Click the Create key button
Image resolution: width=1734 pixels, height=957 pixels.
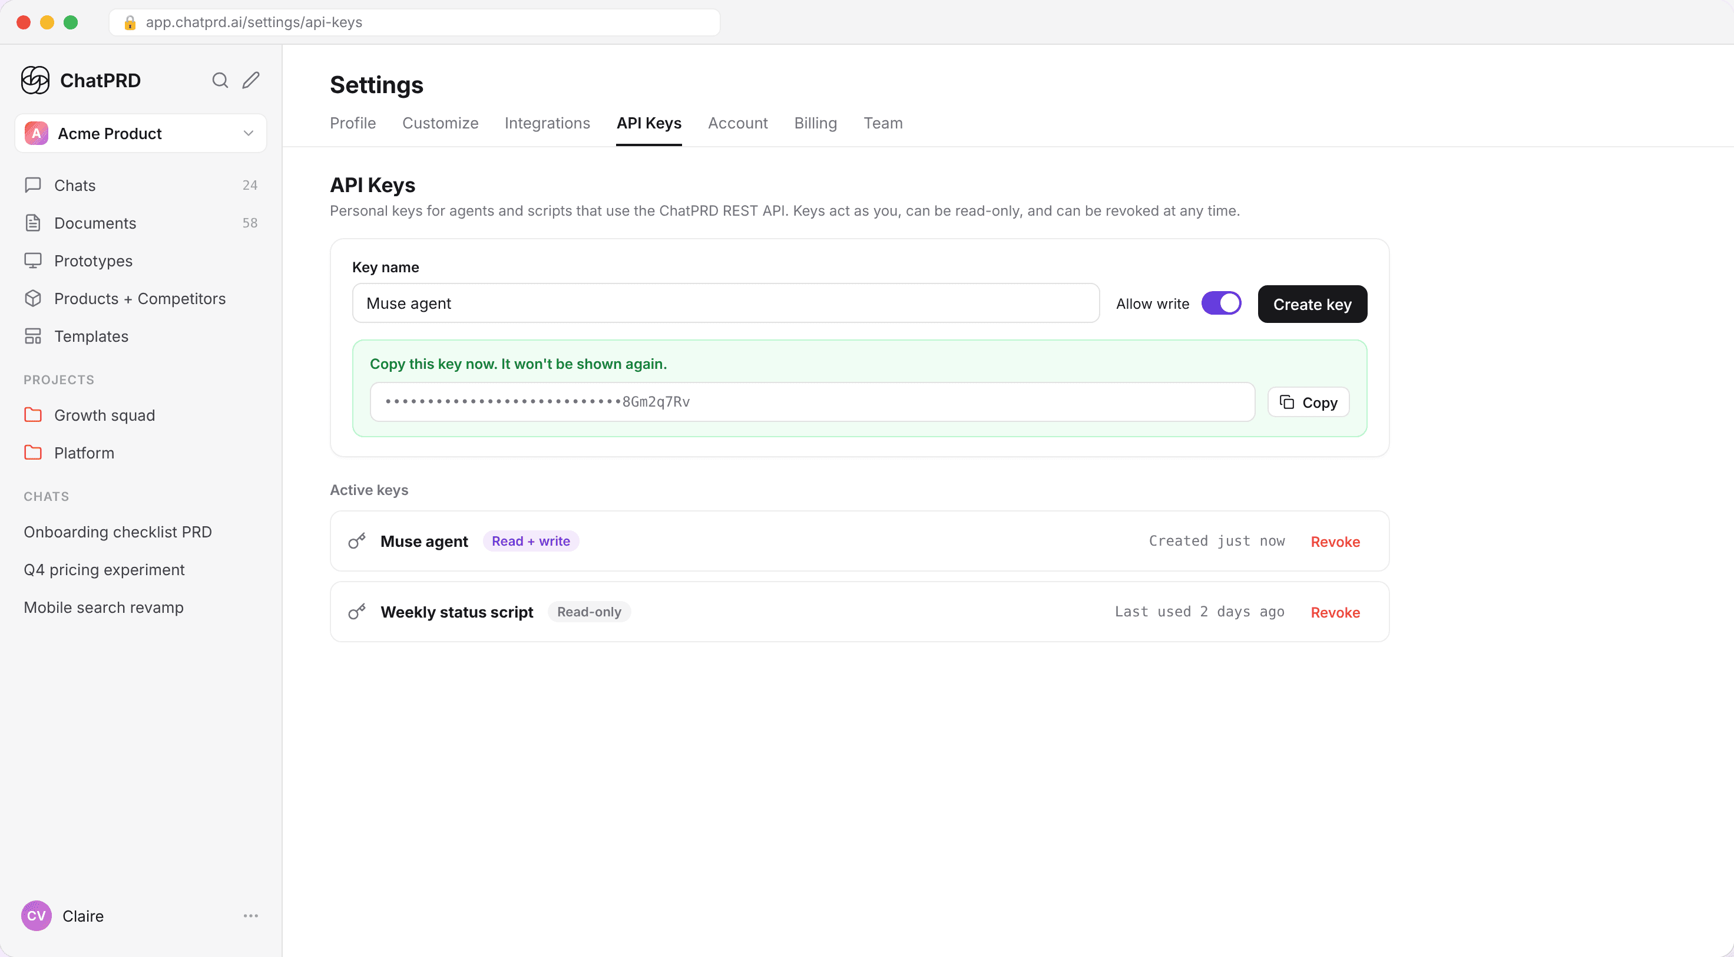click(1313, 305)
